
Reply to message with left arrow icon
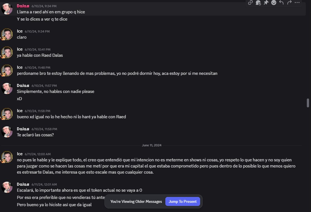click(282, 3)
